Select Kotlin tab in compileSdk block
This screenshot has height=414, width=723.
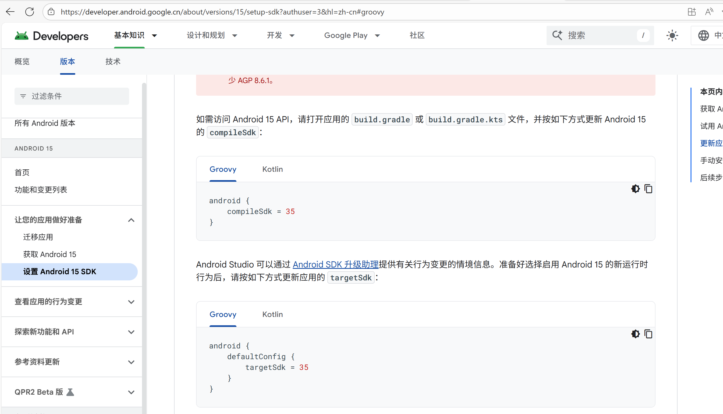[x=272, y=169]
